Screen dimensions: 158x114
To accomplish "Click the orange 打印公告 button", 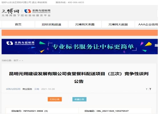I will [55, 99].
